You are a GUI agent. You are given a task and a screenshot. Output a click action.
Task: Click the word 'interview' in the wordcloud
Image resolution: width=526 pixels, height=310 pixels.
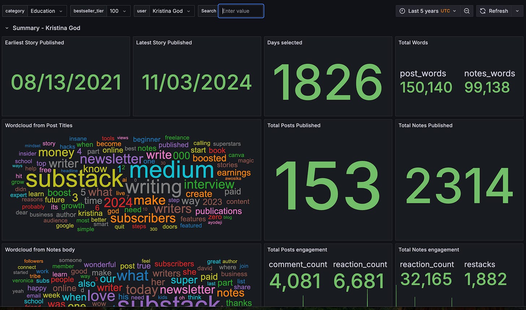(209, 184)
